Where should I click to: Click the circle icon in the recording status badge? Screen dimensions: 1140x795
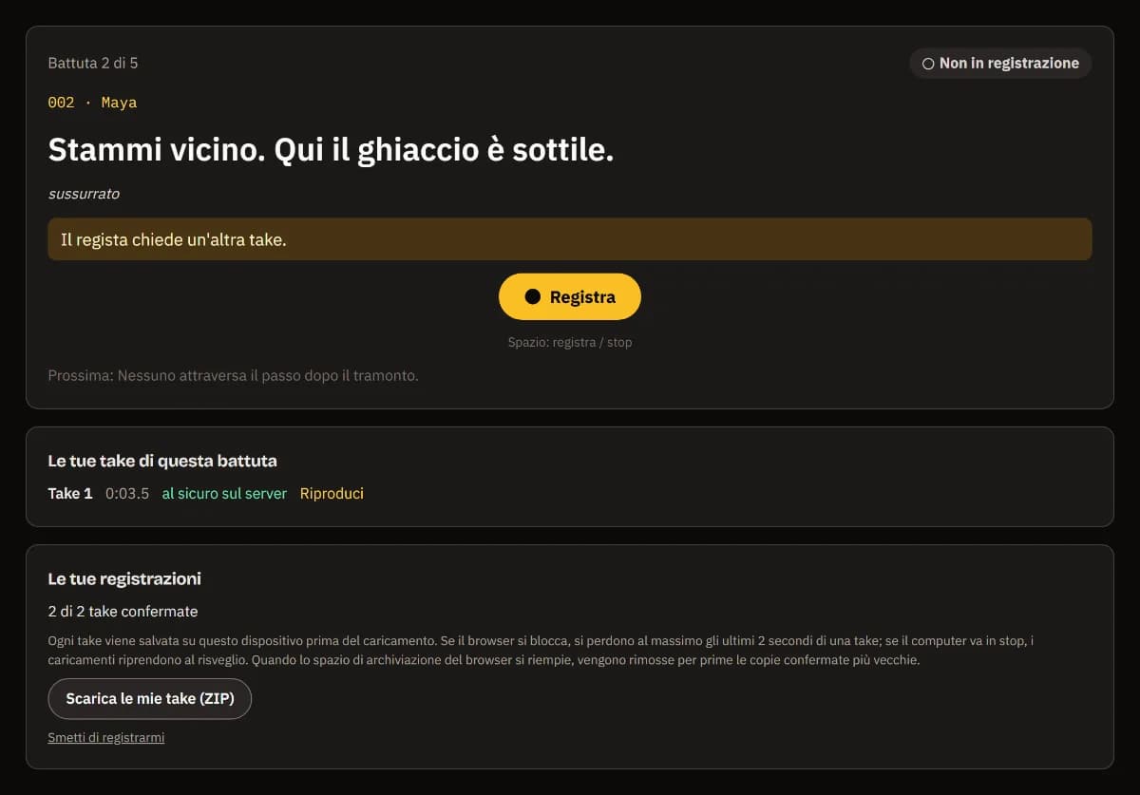click(x=928, y=64)
